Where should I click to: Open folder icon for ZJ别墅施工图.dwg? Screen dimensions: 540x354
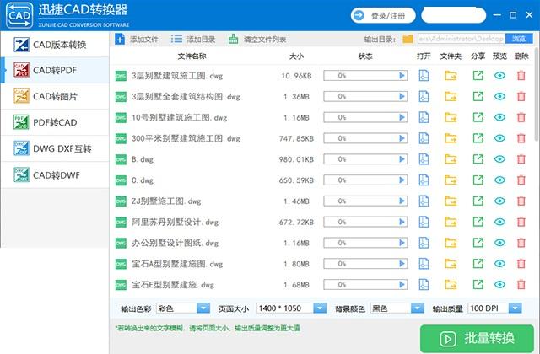pos(451,201)
